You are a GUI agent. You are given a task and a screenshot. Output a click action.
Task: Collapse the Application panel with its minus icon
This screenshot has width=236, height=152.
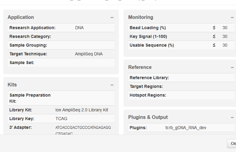112,17
